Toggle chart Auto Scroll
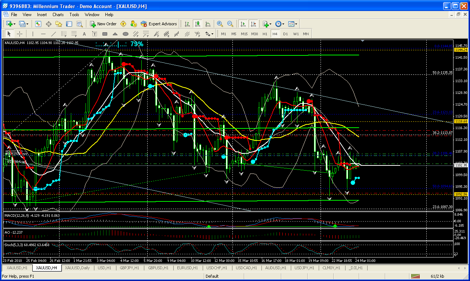 pyautogui.click(x=243, y=24)
